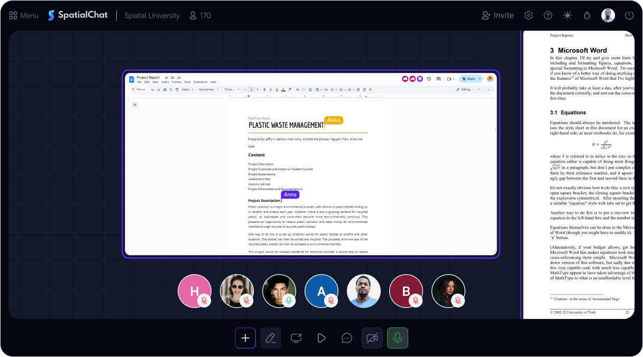
Task: Enable your camera
Action: [372, 337]
